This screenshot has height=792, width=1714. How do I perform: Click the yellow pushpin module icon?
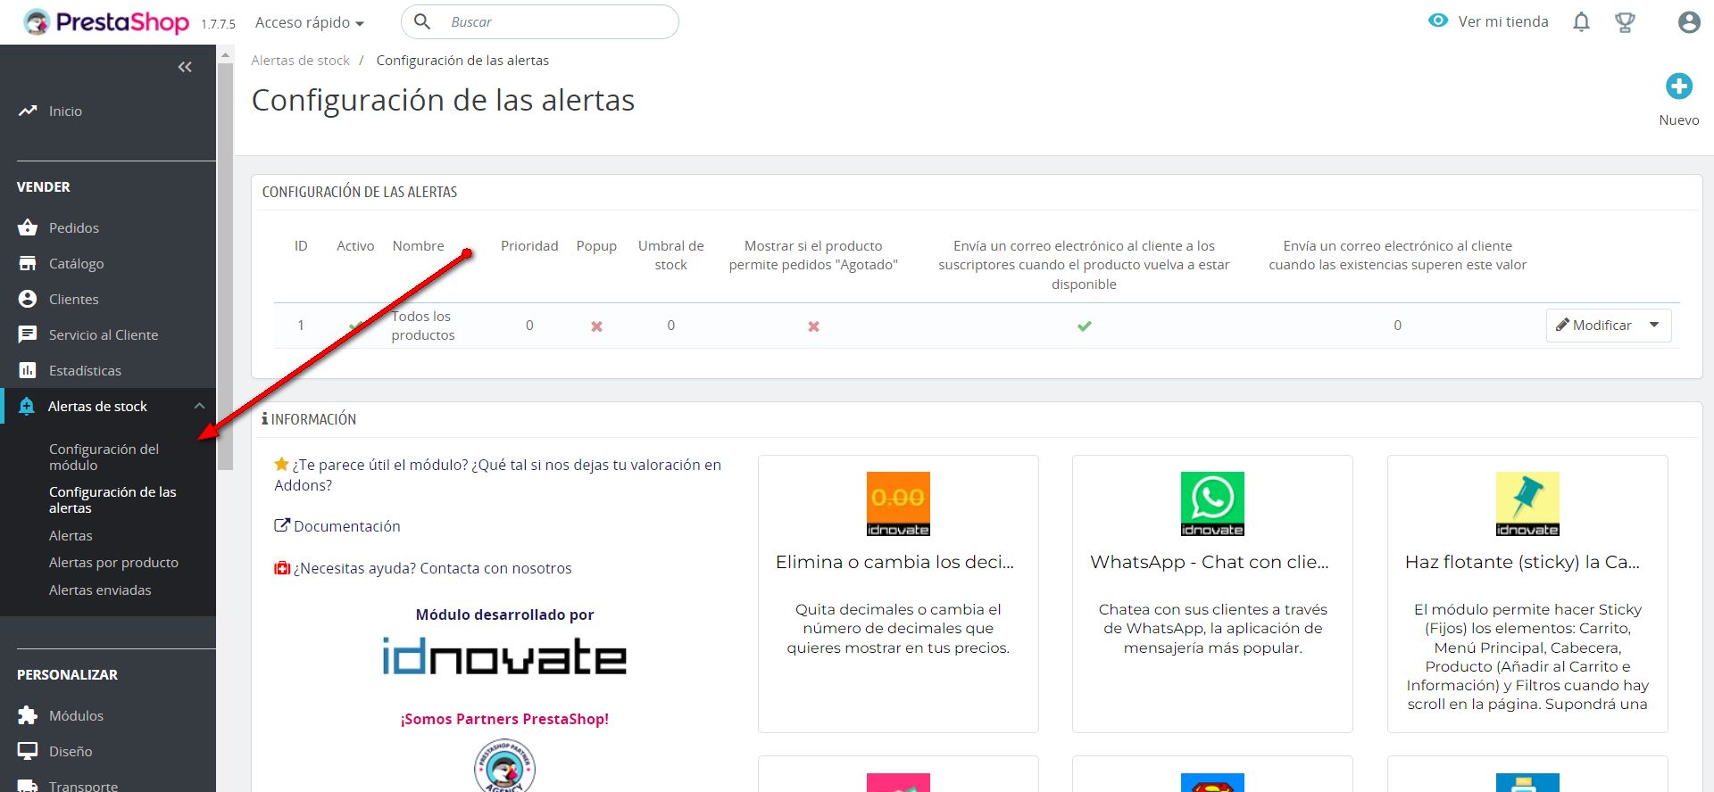point(1527,504)
